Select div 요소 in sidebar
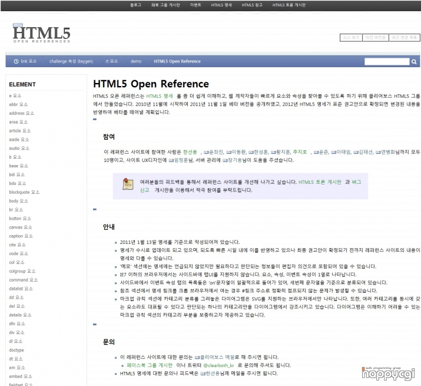The height and width of the screenshot is (386, 421). point(16,332)
